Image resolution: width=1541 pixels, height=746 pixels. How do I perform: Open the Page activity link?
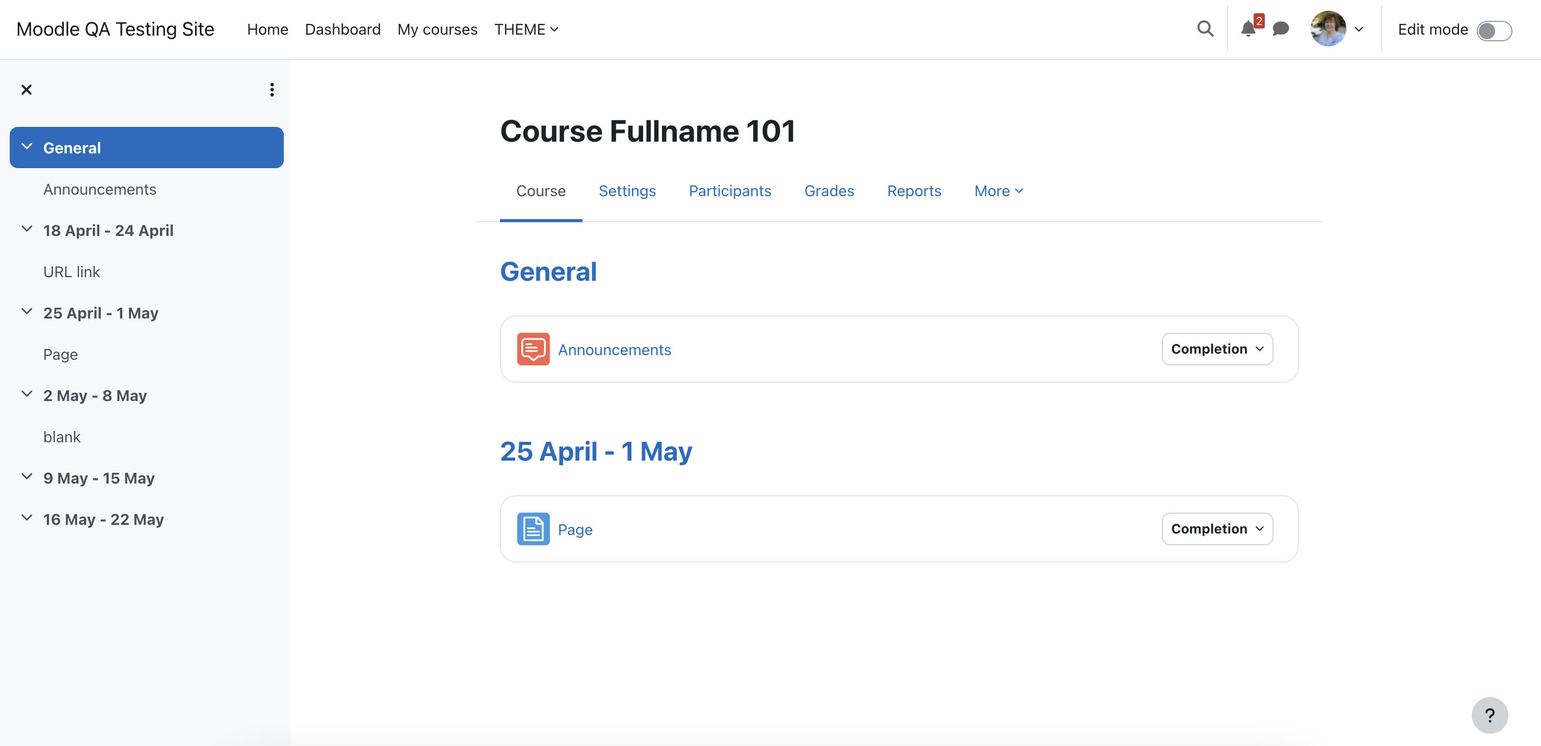pos(575,530)
